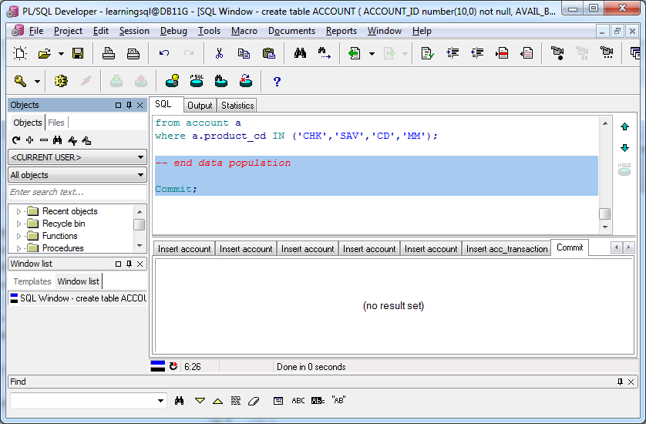Viewport: 646px width, 424px height.
Task: Switch to the Output tab
Action: pyautogui.click(x=200, y=106)
